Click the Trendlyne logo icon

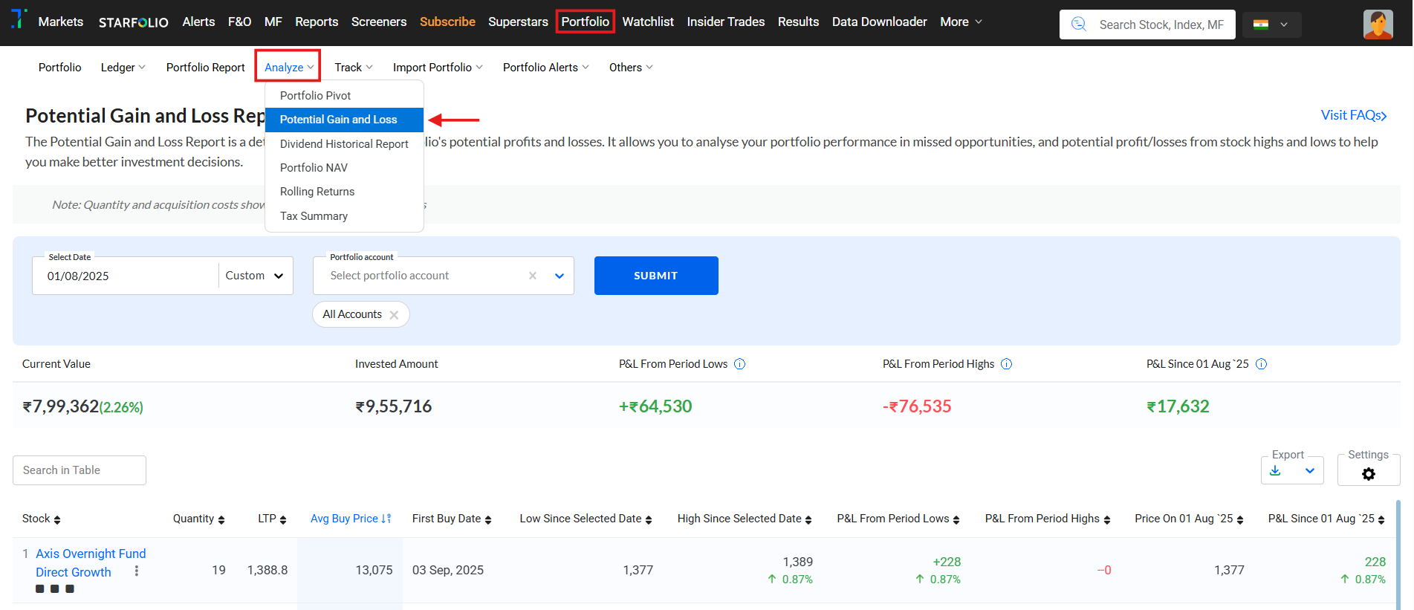(x=19, y=19)
